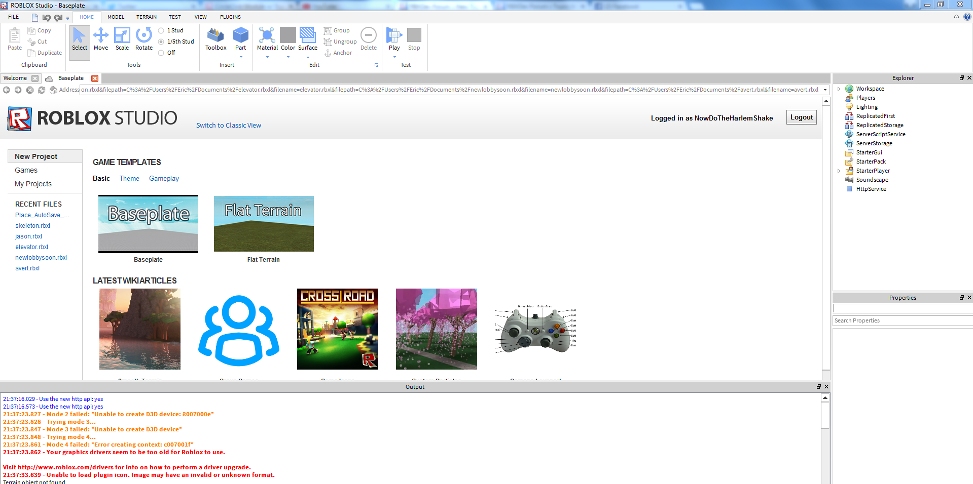Ungroup the selected objects
973x484 pixels.
[340, 42]
